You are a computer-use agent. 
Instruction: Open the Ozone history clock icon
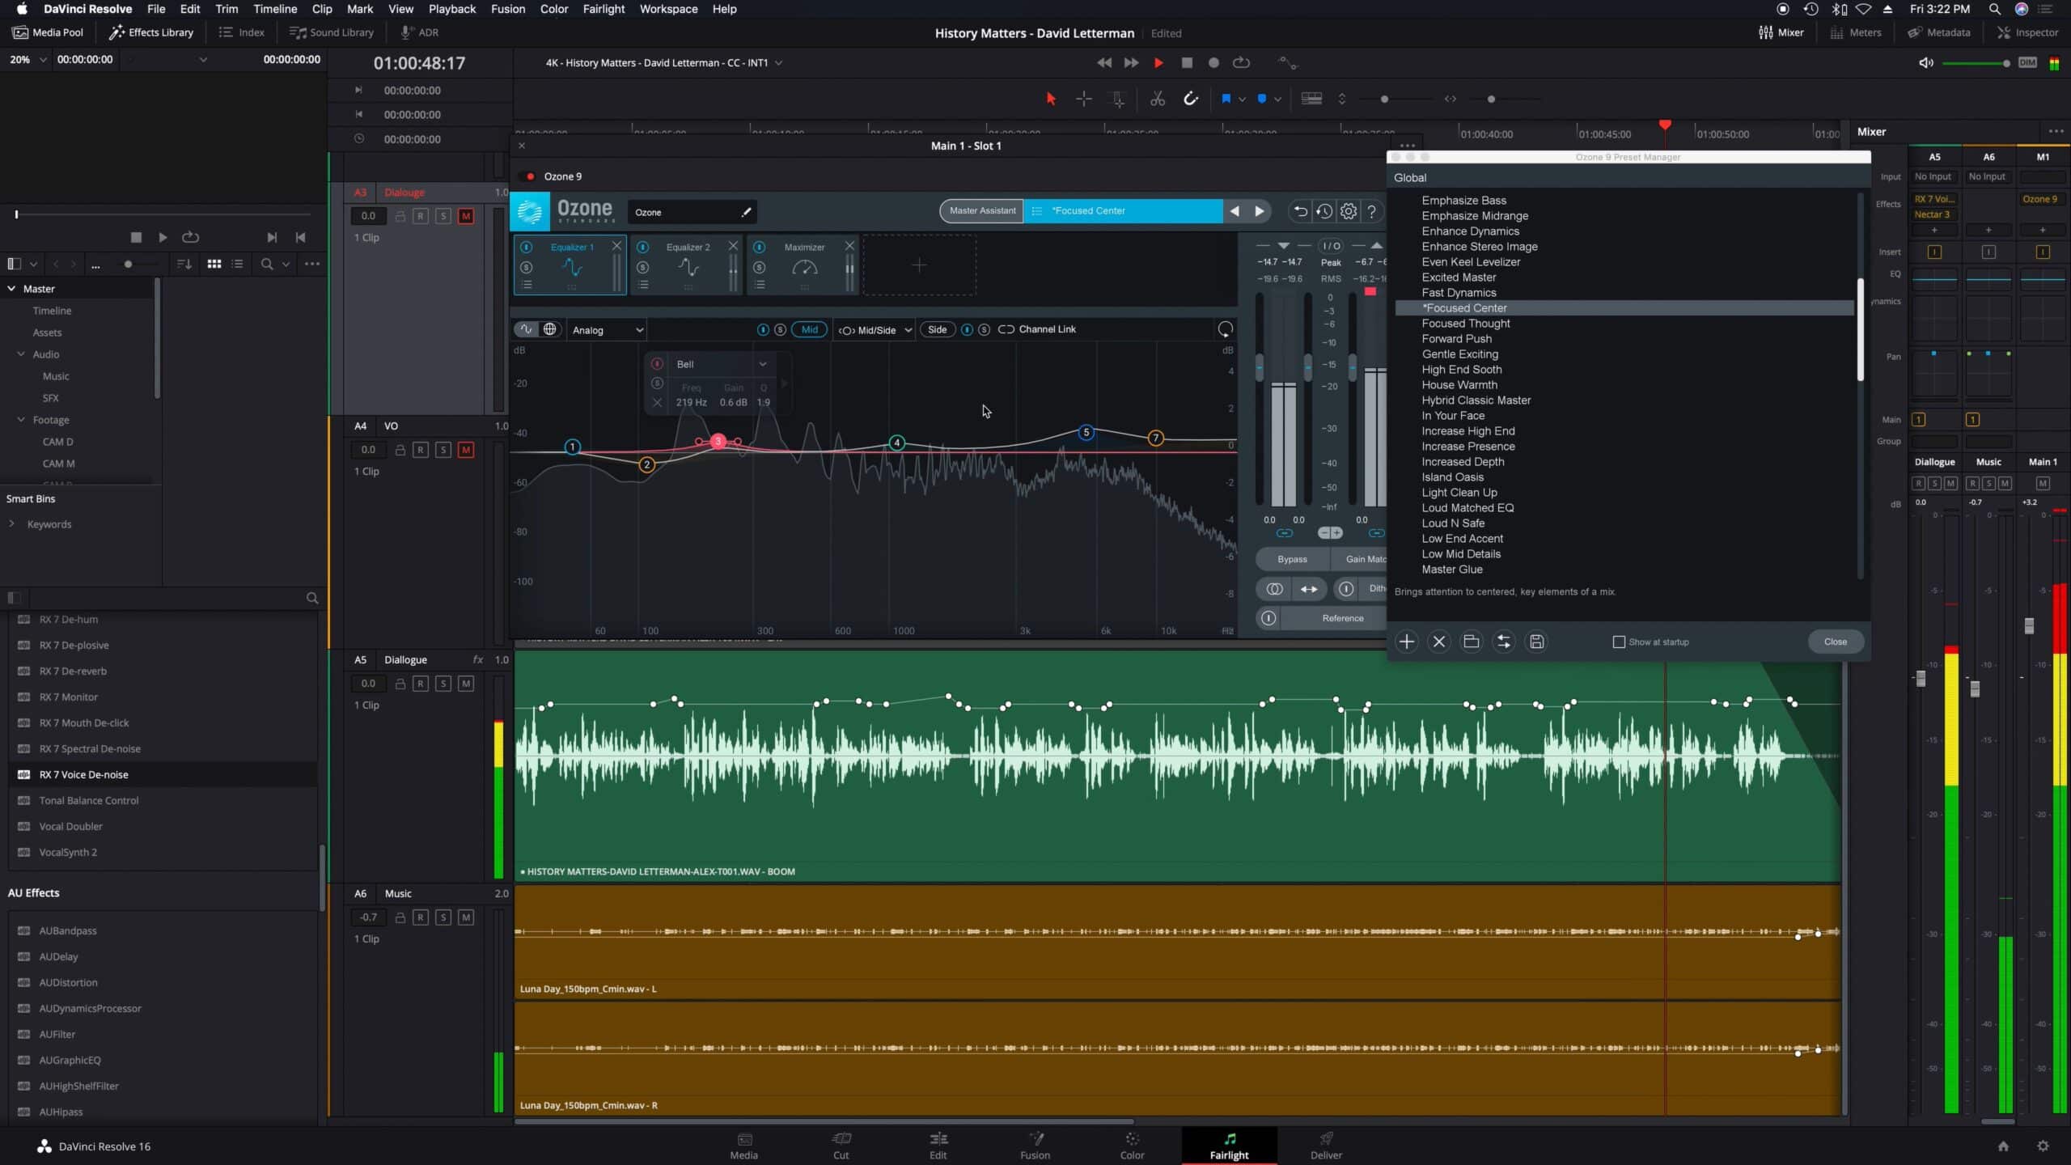pos(1323,211)
